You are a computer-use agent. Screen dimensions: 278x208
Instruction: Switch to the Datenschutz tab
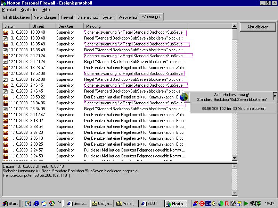point(88,17)
